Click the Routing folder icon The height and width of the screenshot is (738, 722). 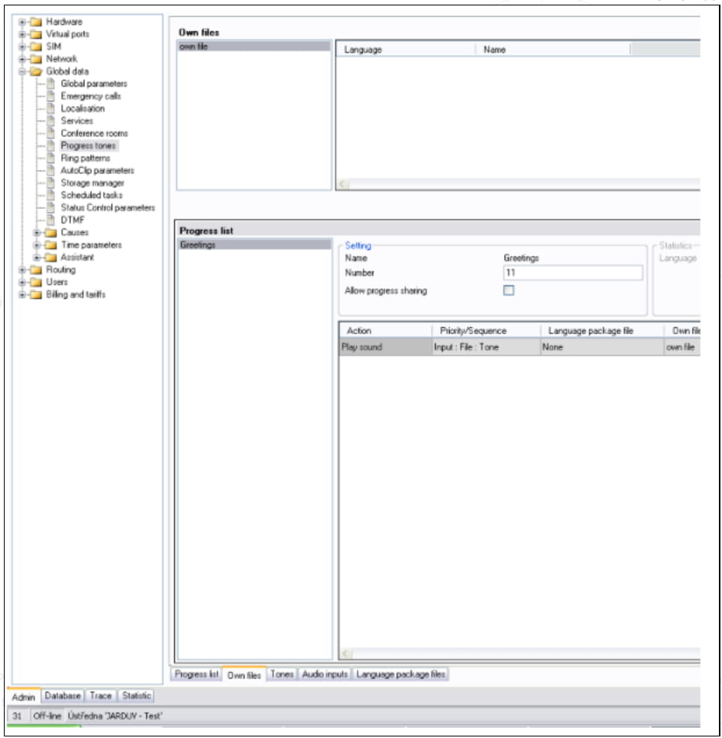36,270
